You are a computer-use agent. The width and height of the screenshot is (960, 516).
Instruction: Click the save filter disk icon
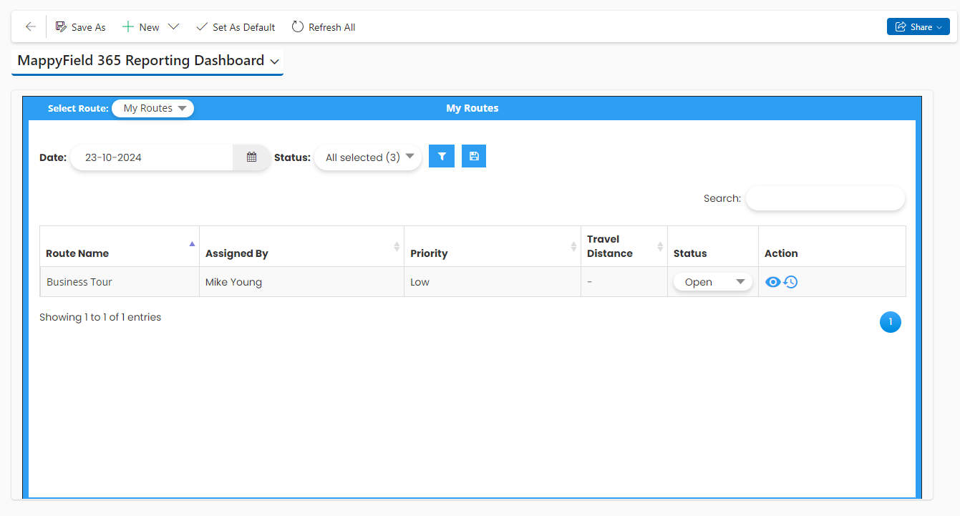click(x=474, y=156)
